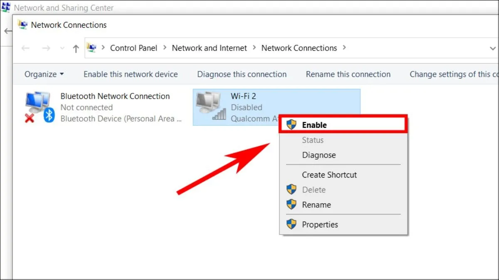Click the forward arrow navigation button
This screenshot has width=499, height=280.
pos(46,49)
